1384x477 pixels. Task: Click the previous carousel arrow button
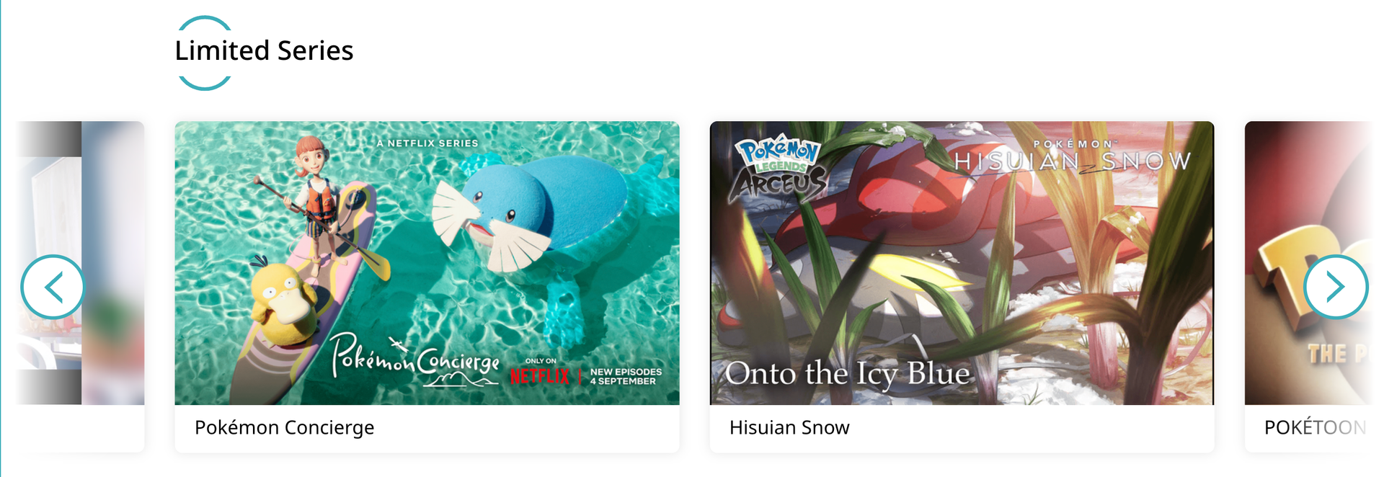53,287
